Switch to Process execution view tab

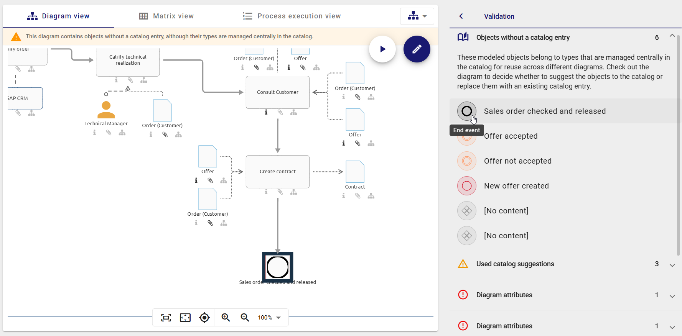pos(292,16)
